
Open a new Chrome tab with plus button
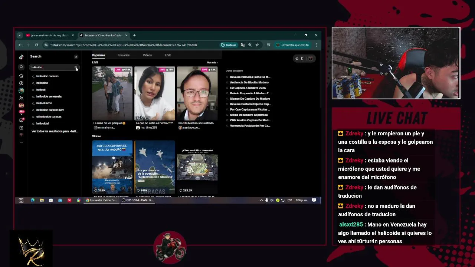[134, 35]
